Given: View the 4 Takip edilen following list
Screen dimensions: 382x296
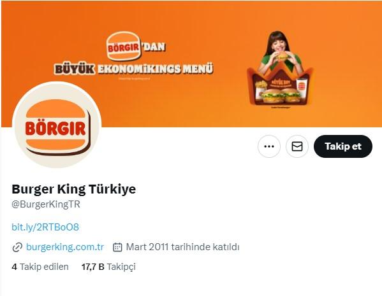Looking at the screenshot, I should [40, 267].
